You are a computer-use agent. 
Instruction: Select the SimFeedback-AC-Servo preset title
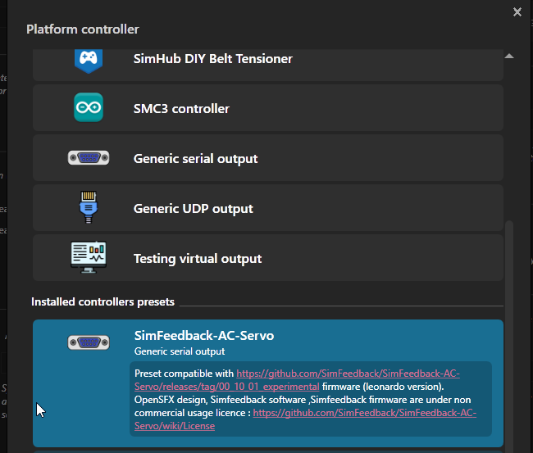[x=203, y=336]
